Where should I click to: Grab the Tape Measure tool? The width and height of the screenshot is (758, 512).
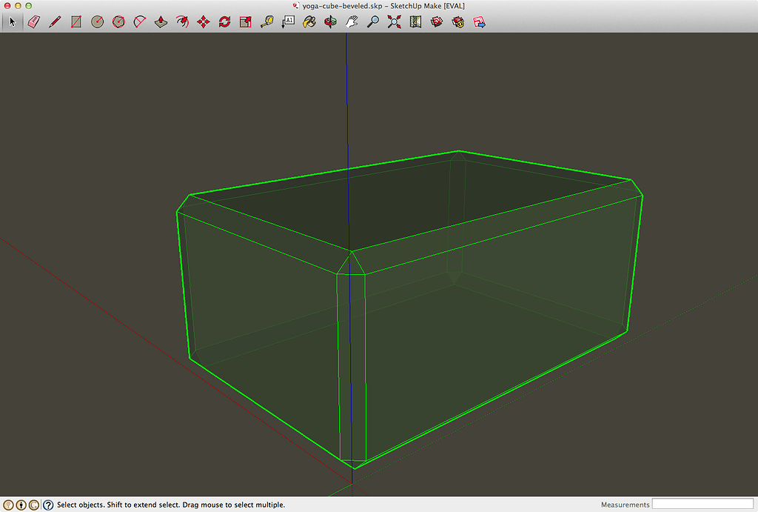266,21
